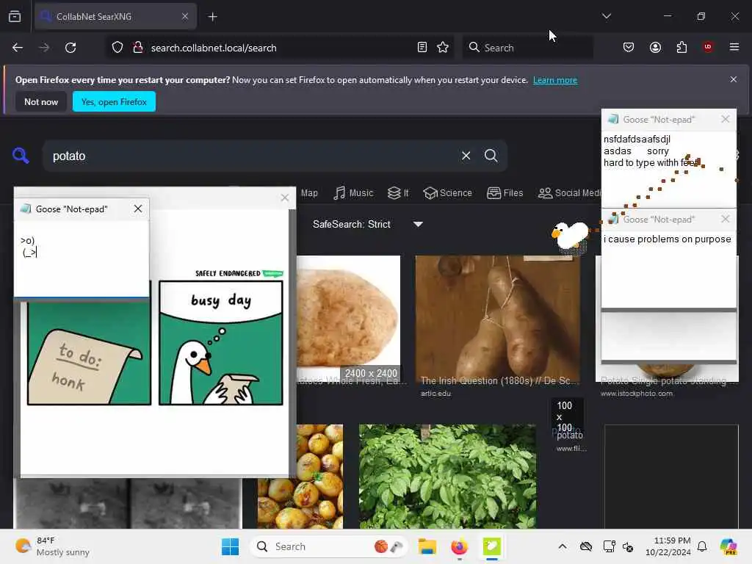Image resolution: width=752 pixels, height=564 pixels.
Task: Click the potato search query field
Action: [250, 156]
